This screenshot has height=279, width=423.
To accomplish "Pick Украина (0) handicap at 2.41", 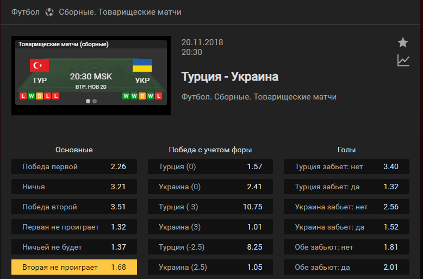I will [x=210, y=187].
